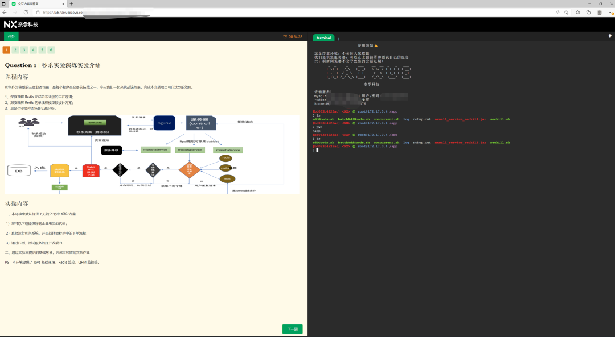Click the clock icon beside the countdown timer
Screen dimensions: 615x337
(x=284, y=36)
